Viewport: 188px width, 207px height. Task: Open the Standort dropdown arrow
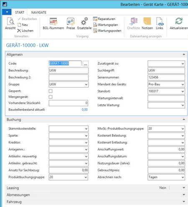tap(183, 92)
